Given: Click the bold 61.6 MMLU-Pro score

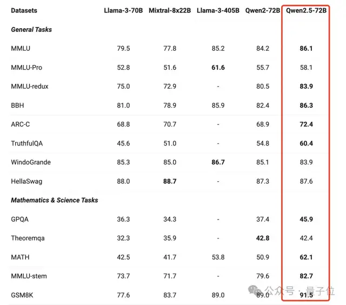Looking at the screenshot, I should 218,68.
